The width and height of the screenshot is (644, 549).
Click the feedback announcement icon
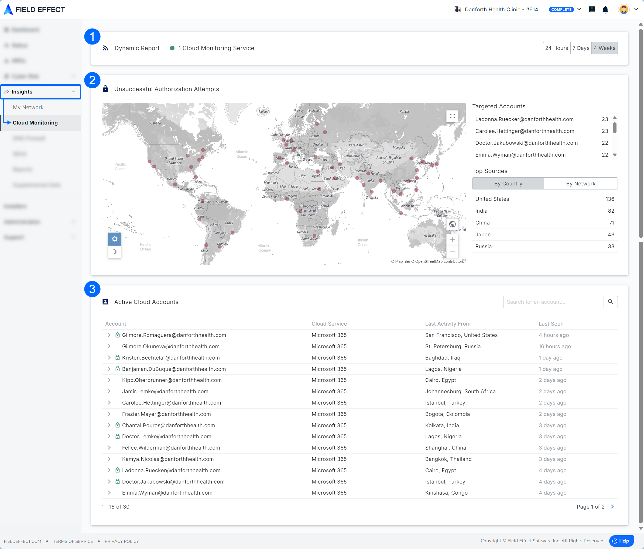pyautogui.click(x=592, y=10)
